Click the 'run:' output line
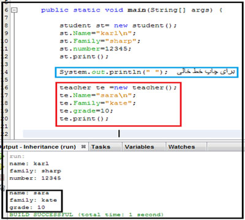Viewport: 245px width, 220px height. coord(17,156)
